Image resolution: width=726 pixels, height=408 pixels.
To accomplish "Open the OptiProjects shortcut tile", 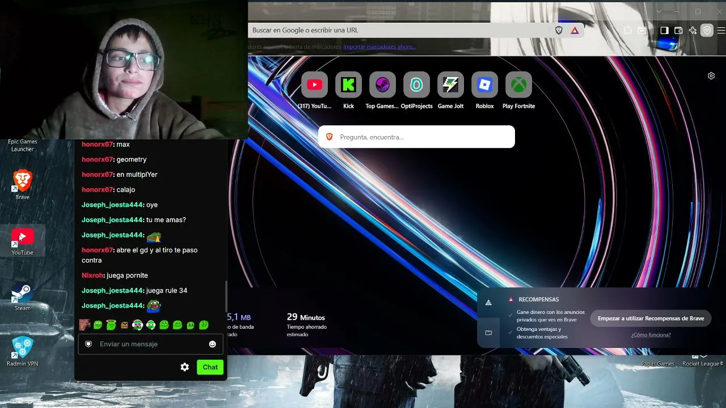I will tap(416, 85).
